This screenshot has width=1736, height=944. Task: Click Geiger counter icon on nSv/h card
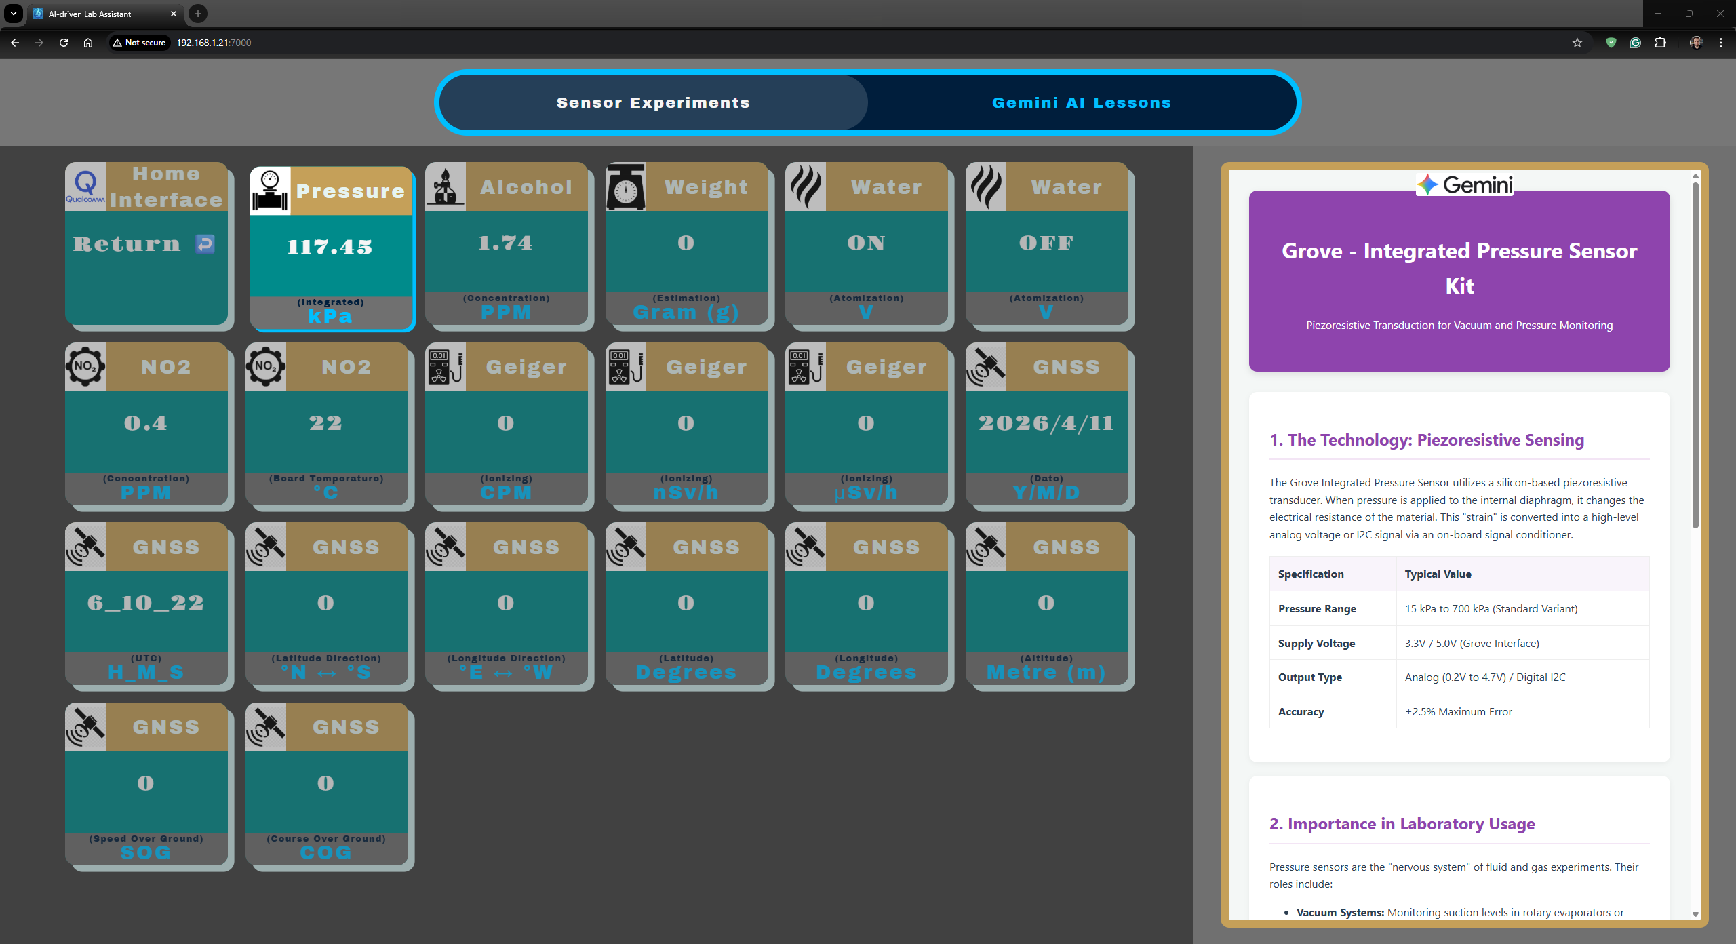click(626, 366)
